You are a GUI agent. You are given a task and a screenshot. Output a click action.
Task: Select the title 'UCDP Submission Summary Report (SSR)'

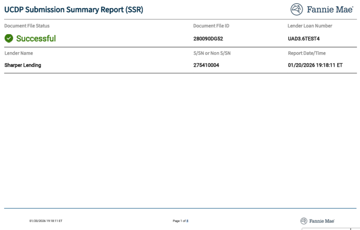tap(74, 9)
